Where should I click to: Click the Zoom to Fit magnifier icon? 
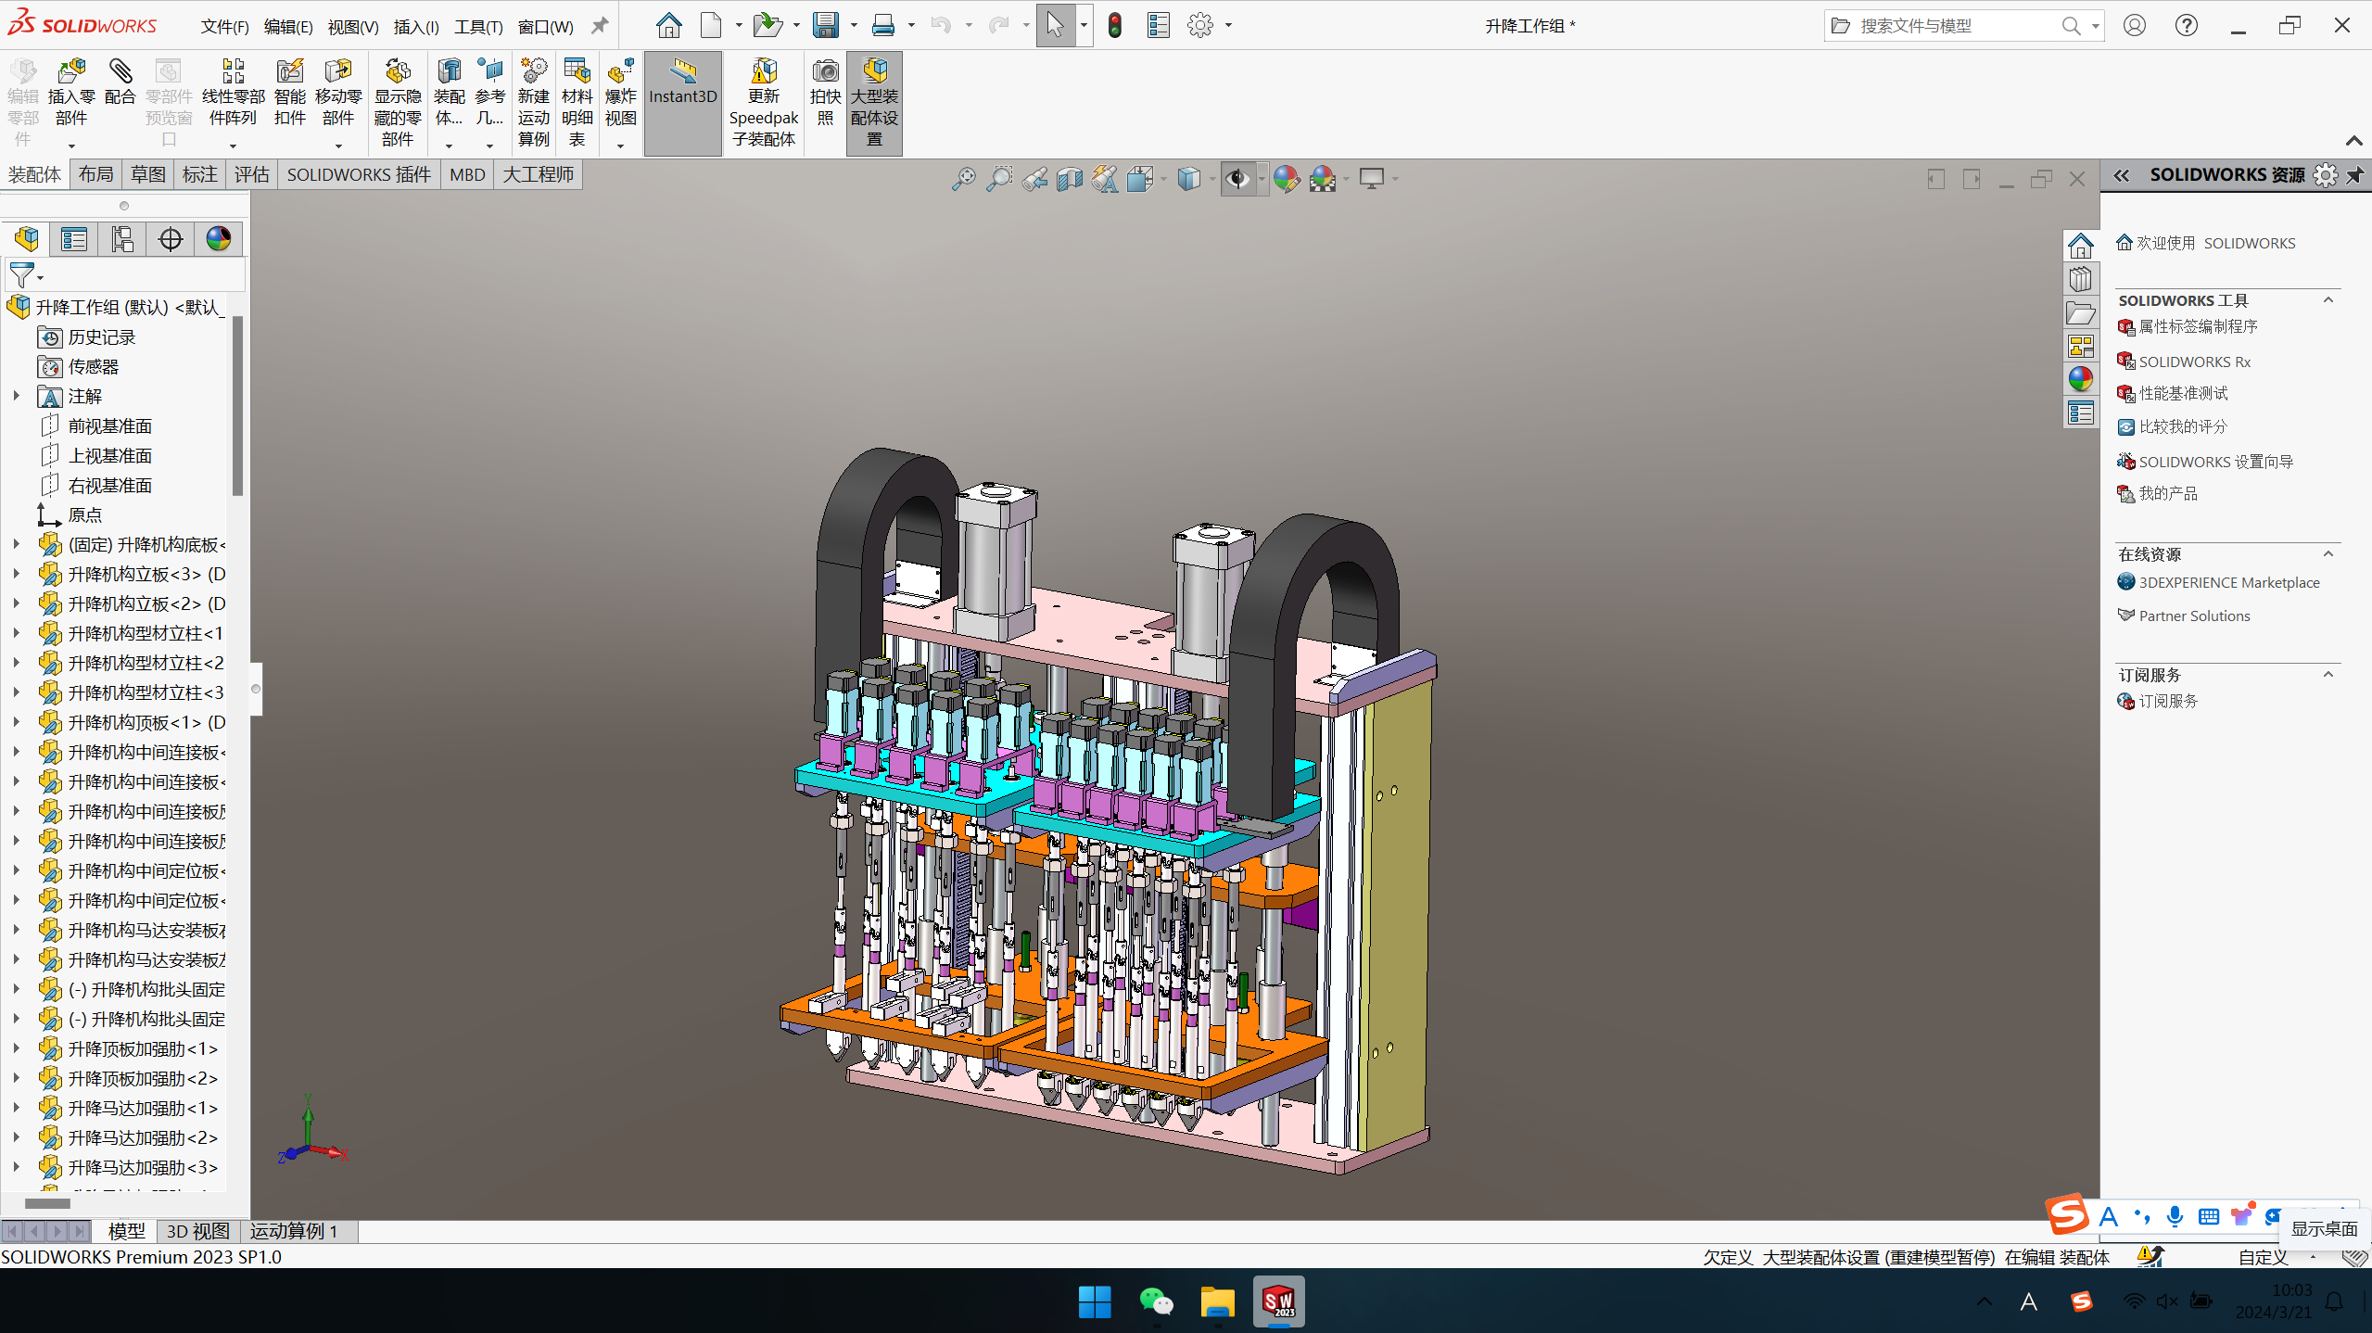(963, 178)
